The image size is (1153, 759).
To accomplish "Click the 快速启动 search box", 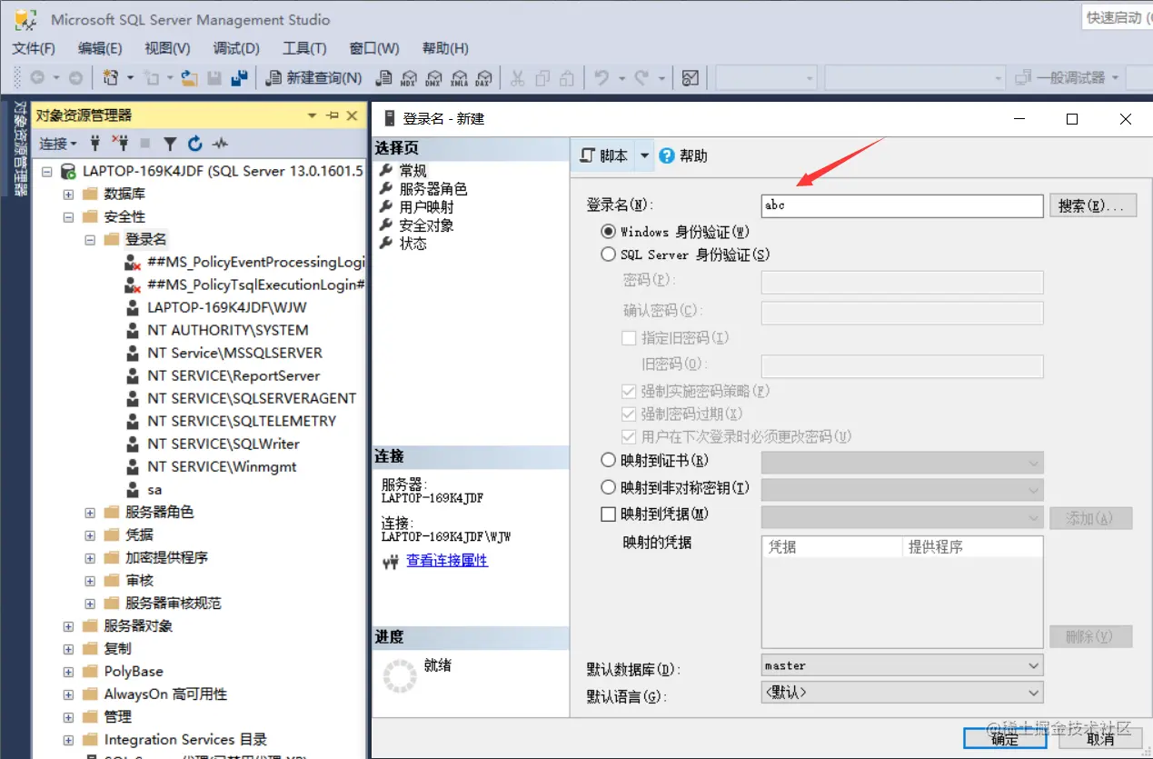I will (1117, 17).
